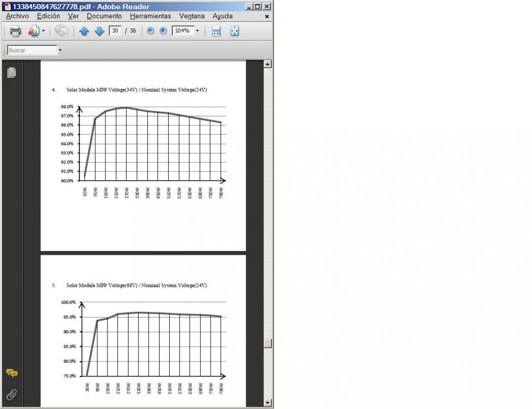Click the zoom in plus button
The image size is (532, 409).
pyautogui.click(x=163, y=31)
